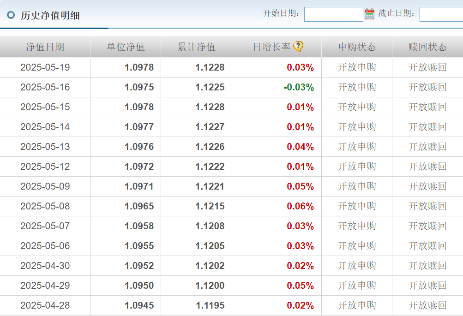463x316 pixels.
Task: Click unit net value 1.0971
Action: click(139, 186)
